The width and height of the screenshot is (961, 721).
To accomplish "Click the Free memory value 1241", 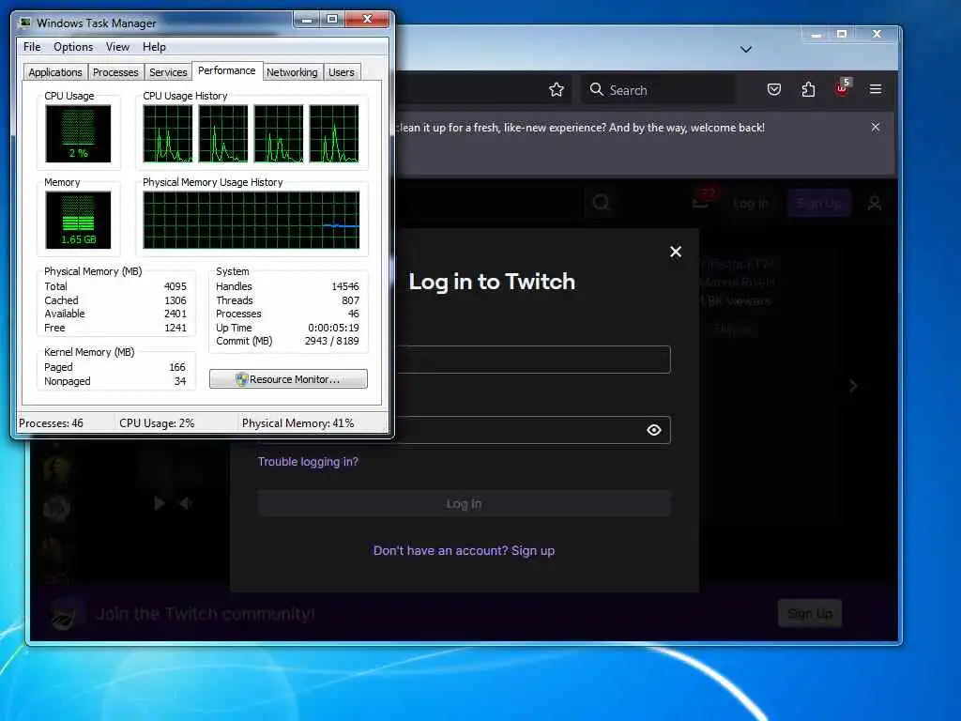I will [x=175, y=328].
